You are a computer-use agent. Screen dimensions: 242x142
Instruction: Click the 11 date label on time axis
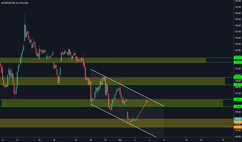coord(17,140)
